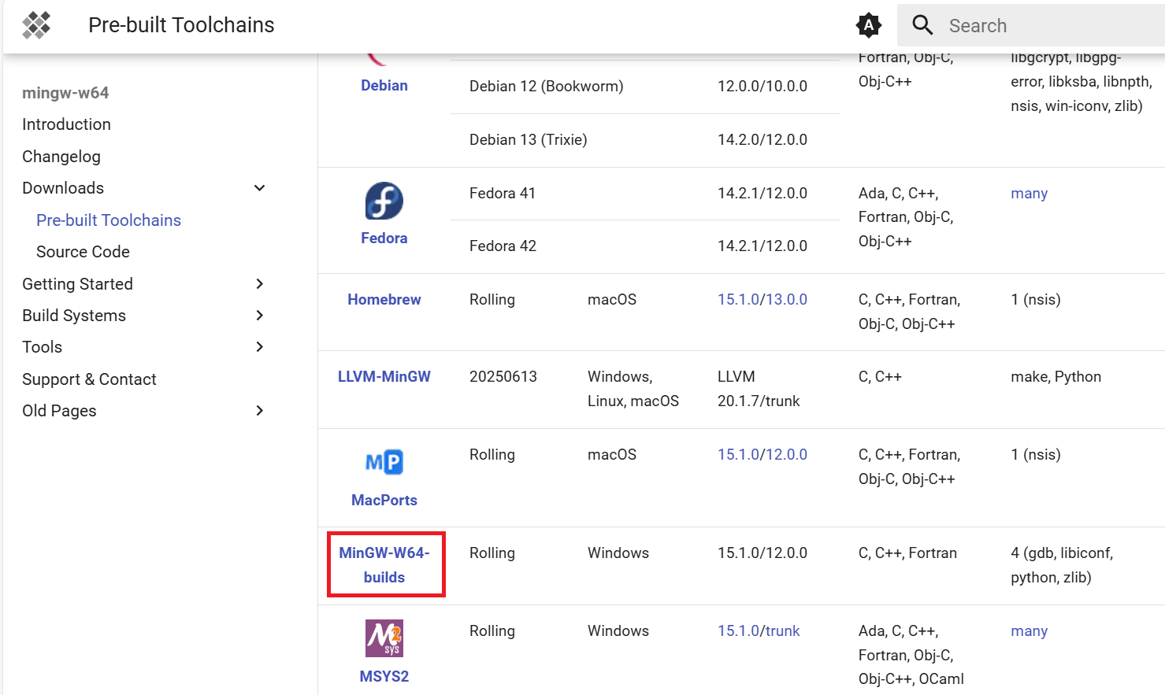Click the Homebrew link
This screenshot has height=695, width=1165.
(x=384, y=300)
